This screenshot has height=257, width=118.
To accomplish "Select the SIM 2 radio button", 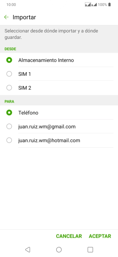I will [9, 88].
